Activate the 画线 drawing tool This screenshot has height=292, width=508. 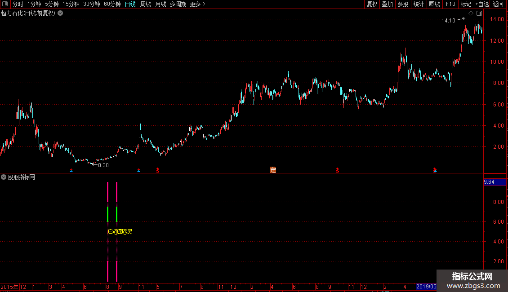click(x=434, y=4)
